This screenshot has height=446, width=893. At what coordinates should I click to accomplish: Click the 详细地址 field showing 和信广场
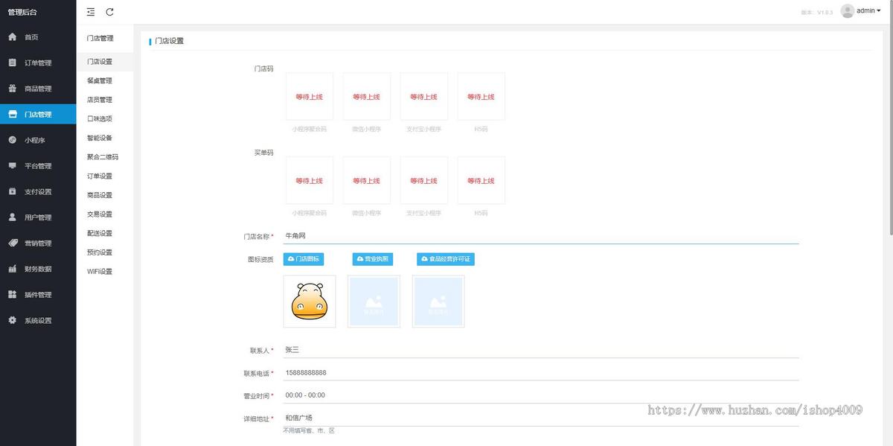(541, 418)
